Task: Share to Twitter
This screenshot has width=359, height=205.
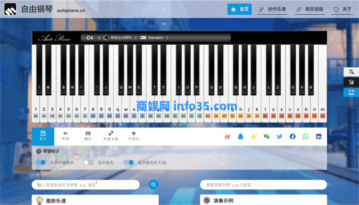Action: point(280,137)
